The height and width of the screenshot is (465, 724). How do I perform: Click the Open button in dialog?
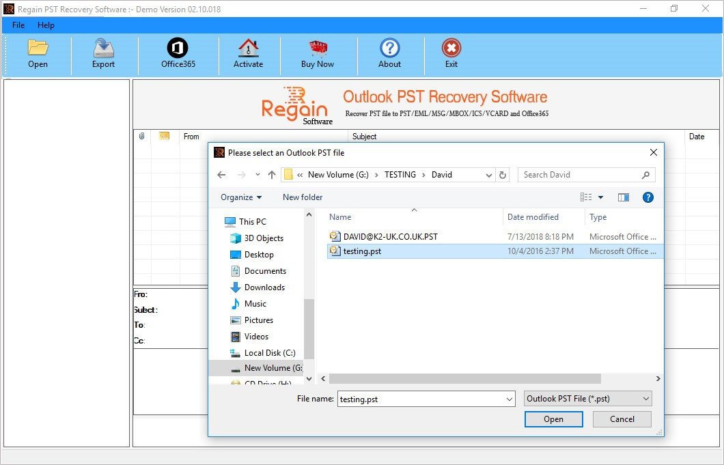[554, 419]
